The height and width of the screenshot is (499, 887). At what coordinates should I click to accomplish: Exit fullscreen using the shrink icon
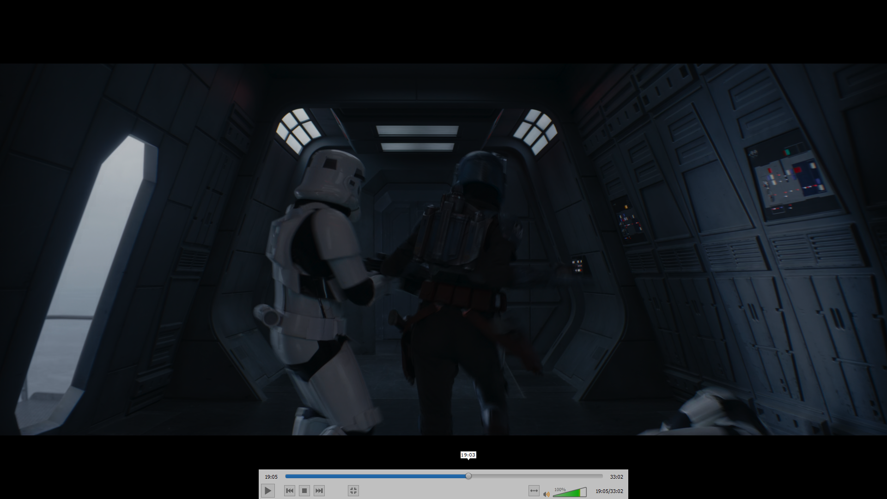coord(353,491)
